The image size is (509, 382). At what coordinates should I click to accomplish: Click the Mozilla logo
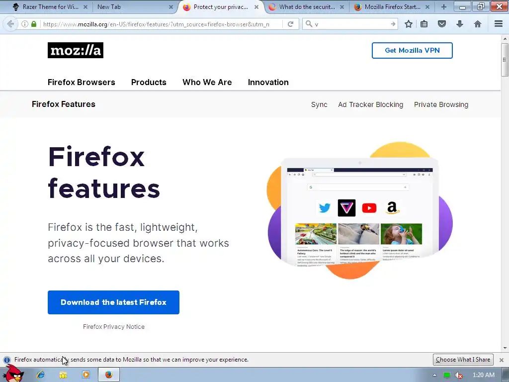[76, 50]
